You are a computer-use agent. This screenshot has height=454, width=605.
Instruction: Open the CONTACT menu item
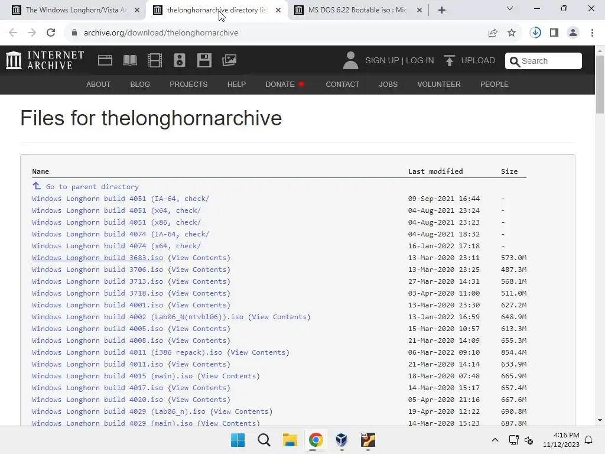pos(342,84)
